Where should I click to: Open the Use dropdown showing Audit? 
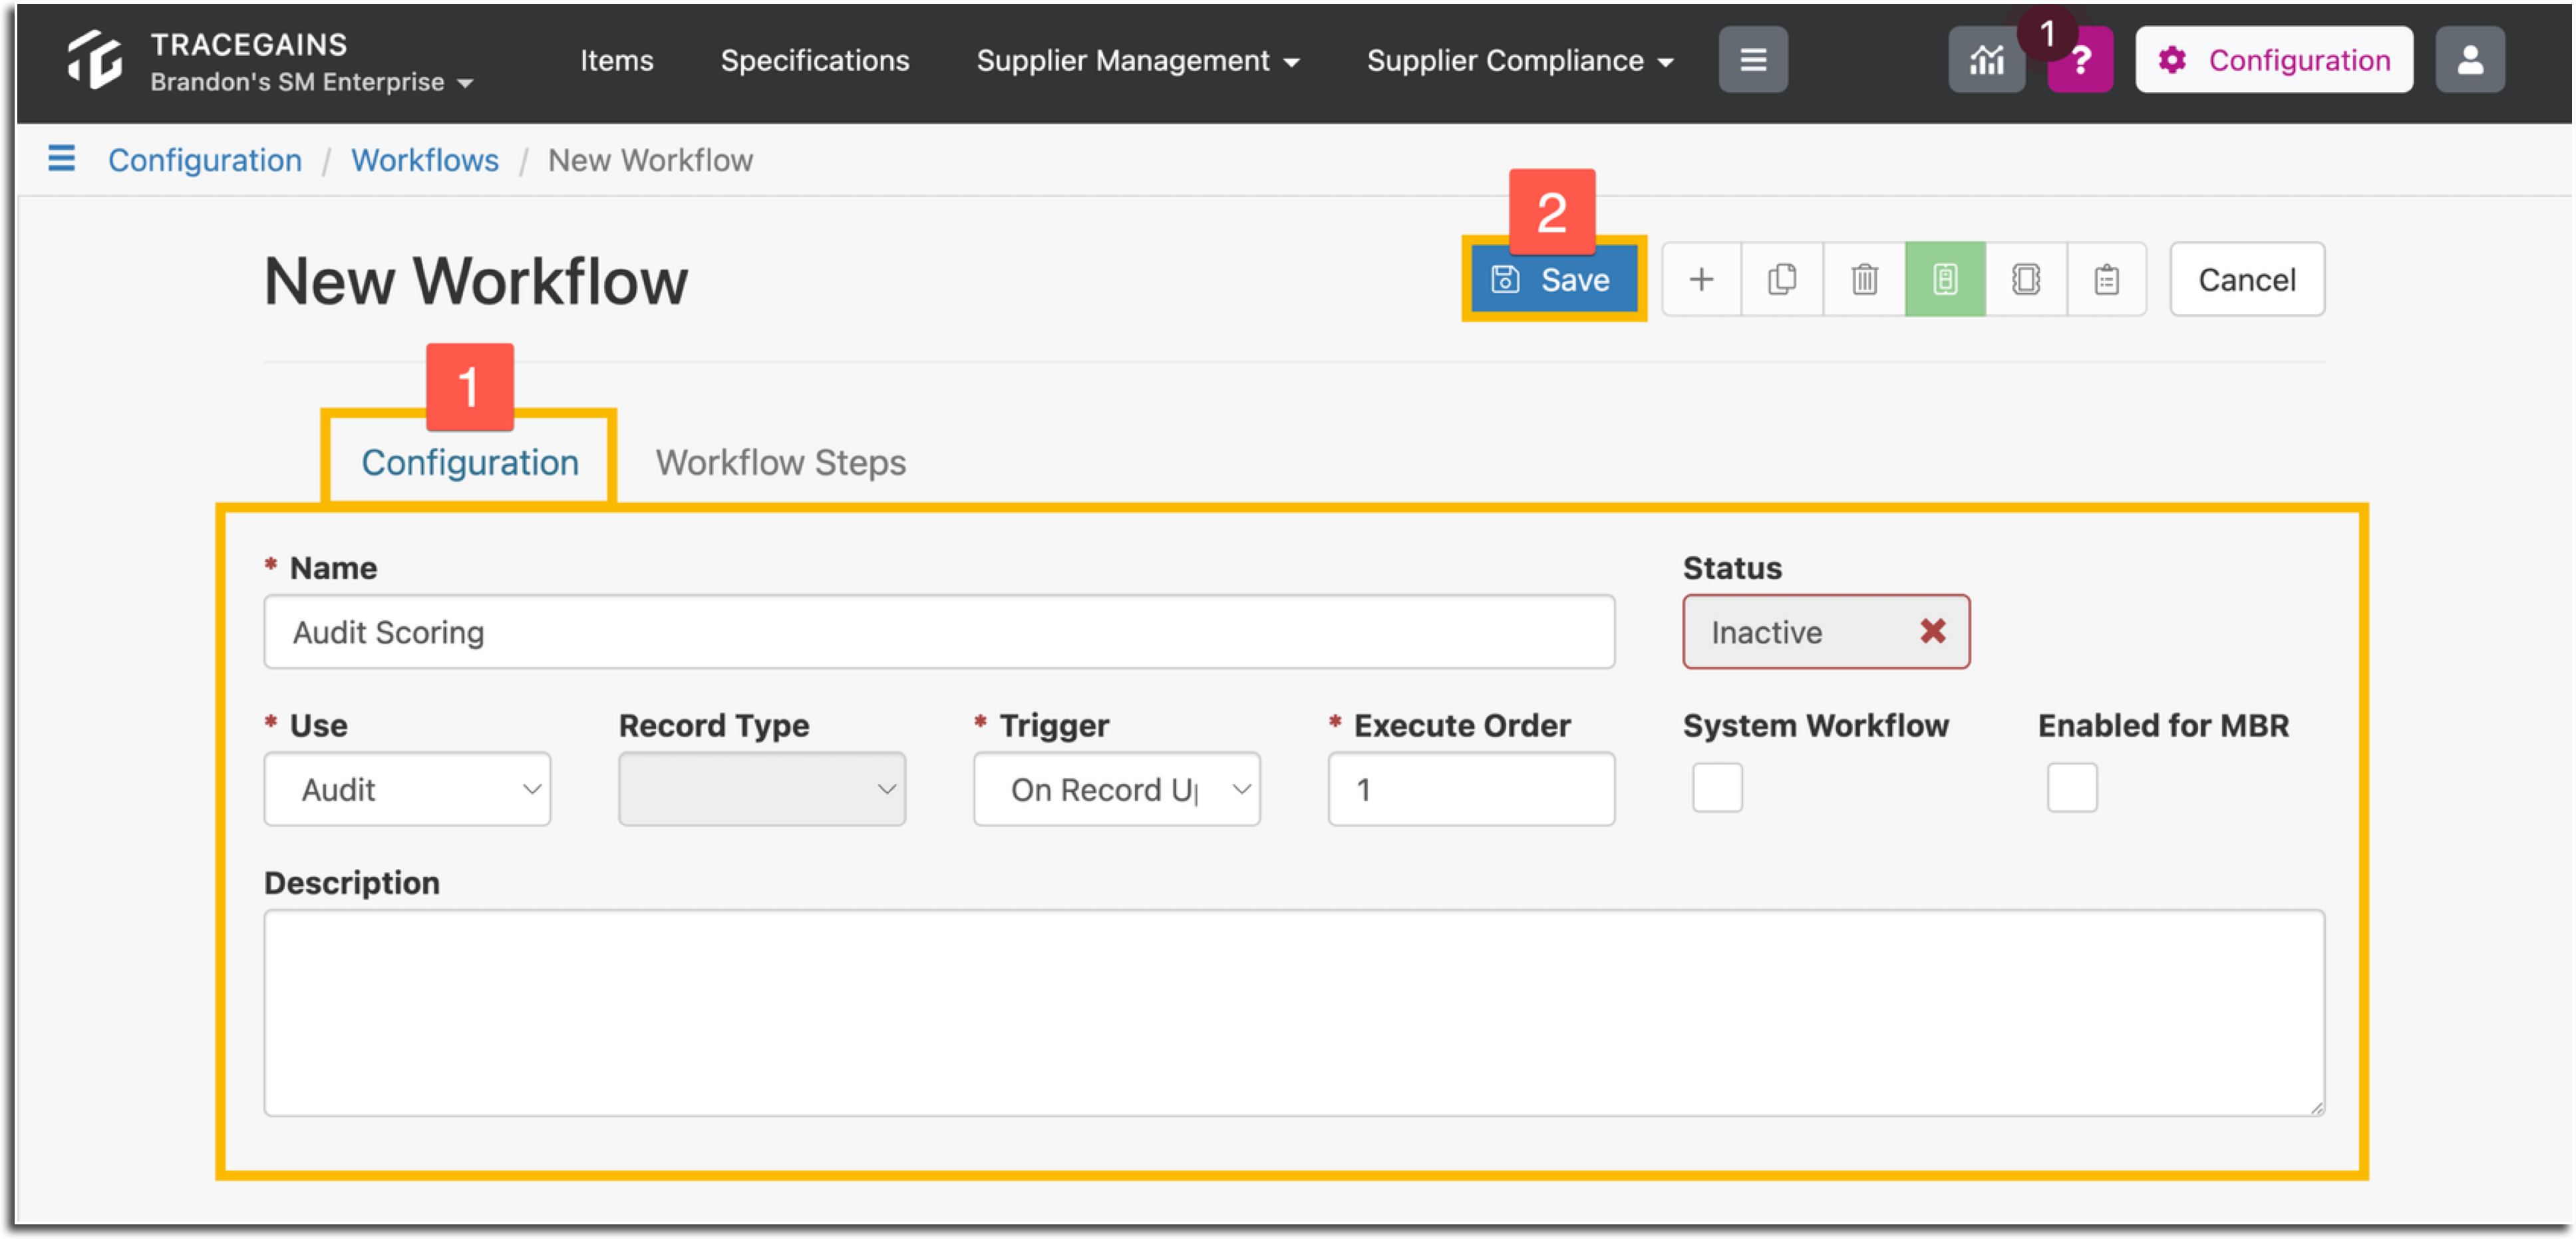click(407, 789)
